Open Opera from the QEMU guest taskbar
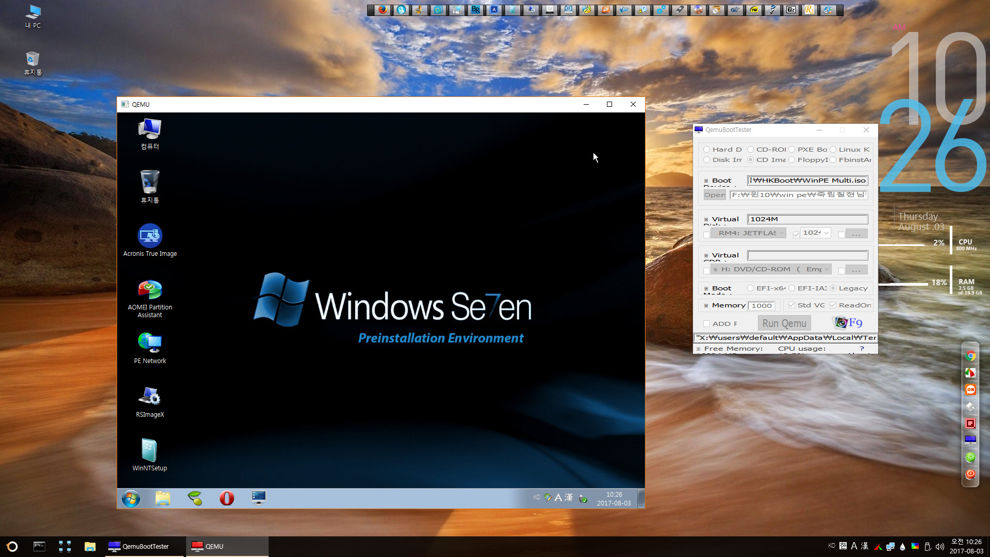This screenshot has height=557, width=990. coord(227,498)
